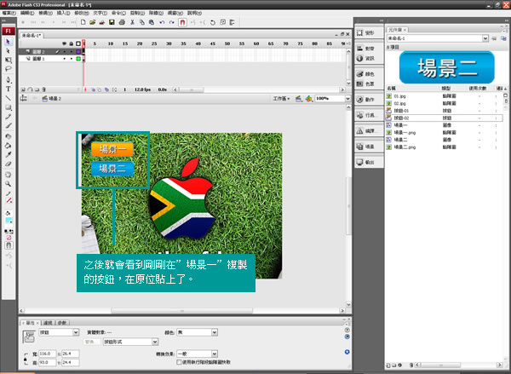The width and height of the screenshot is (511, 374).
Task: Select the Eyedropper tool
Action: [9, 154]
